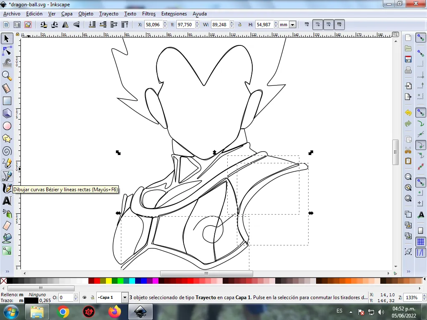Open the mm units dropdown
This screenshot has width=427, height=320.
(x=292, y=25)
